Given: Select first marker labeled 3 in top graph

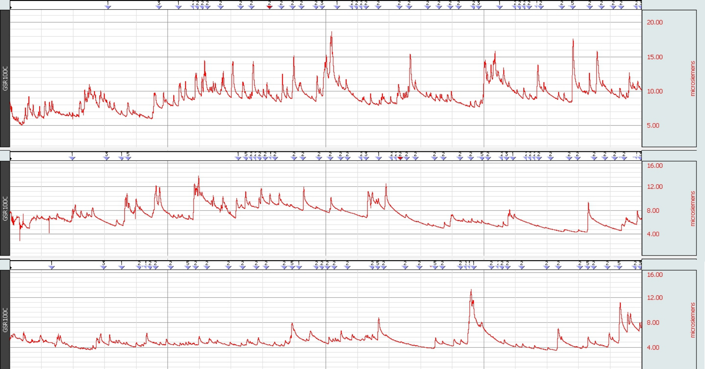Looking at the screenshot, I should point(159,7).
